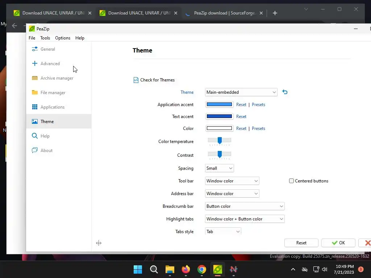Reset the Application accent color
This screenshot has height=278, width=371.
tap(241, 105)
